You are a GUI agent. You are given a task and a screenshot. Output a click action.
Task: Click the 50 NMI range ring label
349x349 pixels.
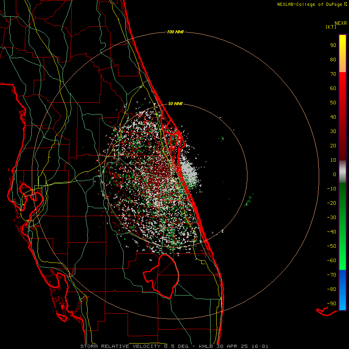175,104
